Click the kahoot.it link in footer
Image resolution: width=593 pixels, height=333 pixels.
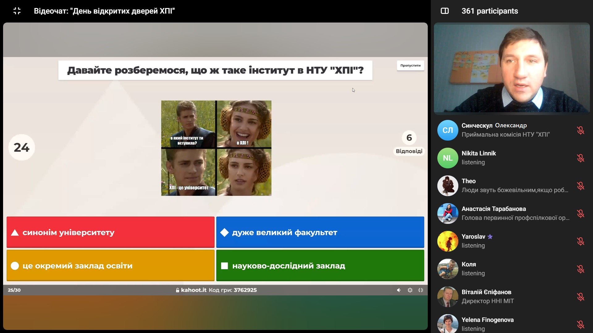click(x=193, y=290)
